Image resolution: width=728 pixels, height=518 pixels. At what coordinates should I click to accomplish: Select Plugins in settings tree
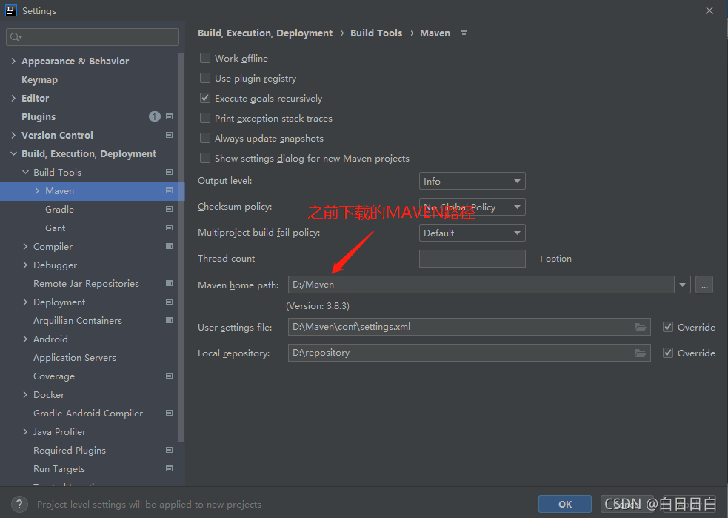[x=39, y=116]
